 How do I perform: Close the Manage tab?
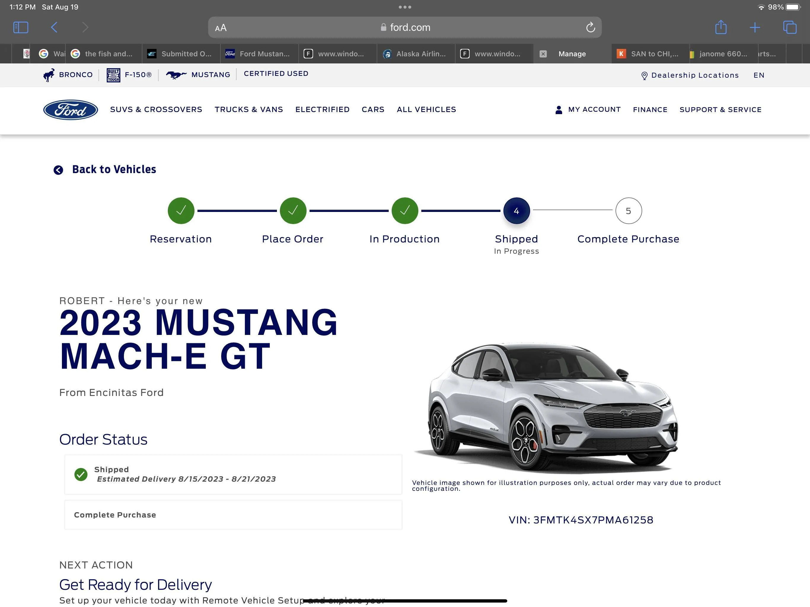(x=543, y=54)
